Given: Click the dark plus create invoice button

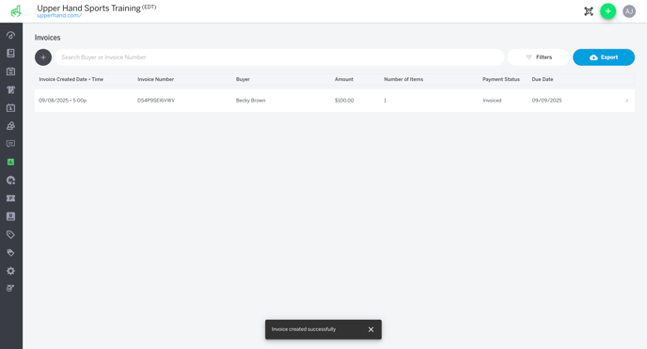Looking at the screenshot, I should [43, 57].
